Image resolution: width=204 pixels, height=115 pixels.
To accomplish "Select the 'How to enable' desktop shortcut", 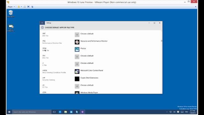I will click(11, 28).
